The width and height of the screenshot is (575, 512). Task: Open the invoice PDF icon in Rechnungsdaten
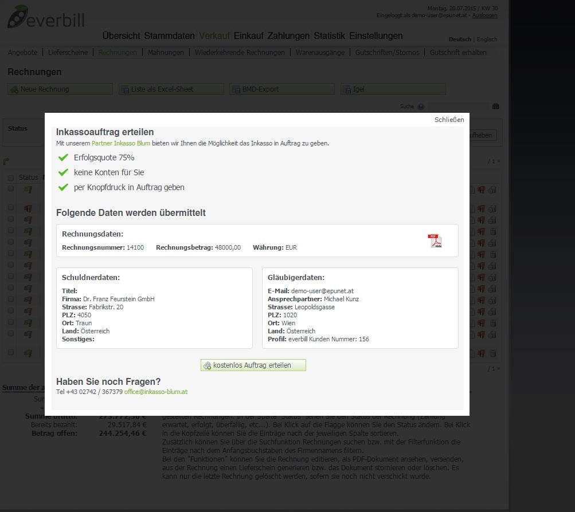click(x=435, y=241)
